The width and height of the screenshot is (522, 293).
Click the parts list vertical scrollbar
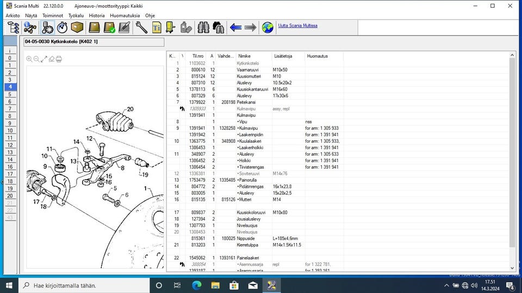pyautogui.click(x=512, y=152)
